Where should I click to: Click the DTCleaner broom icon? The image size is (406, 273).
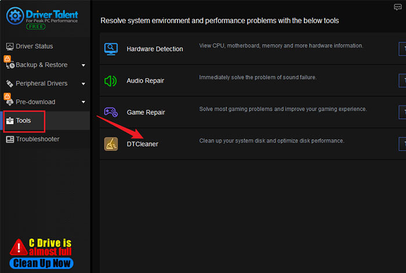(x=111, y=144)
